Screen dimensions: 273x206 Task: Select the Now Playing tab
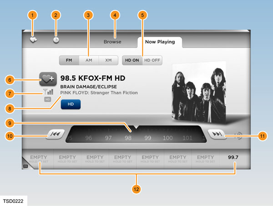159,42
